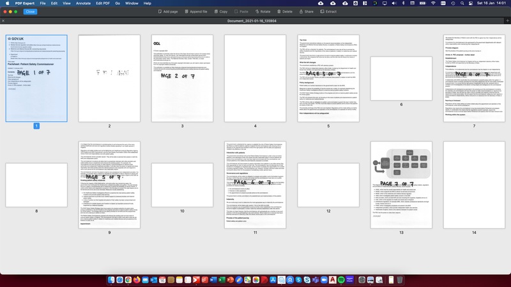The height and width of the screenshot is (287, 511).
Task: Open the Annotate menu
Action: click(x=83, y=3)
